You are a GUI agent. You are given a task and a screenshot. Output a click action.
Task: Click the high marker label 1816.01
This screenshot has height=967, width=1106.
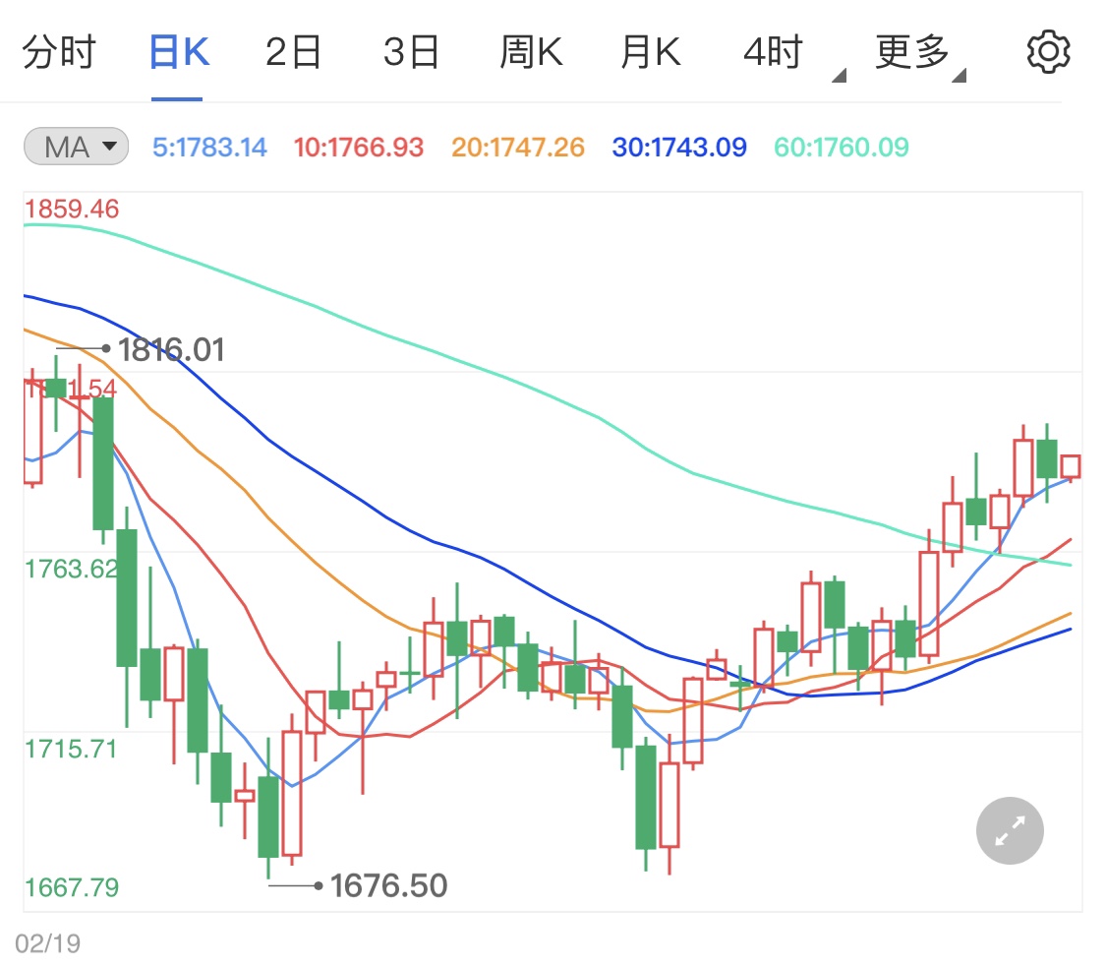click(171, 349)
